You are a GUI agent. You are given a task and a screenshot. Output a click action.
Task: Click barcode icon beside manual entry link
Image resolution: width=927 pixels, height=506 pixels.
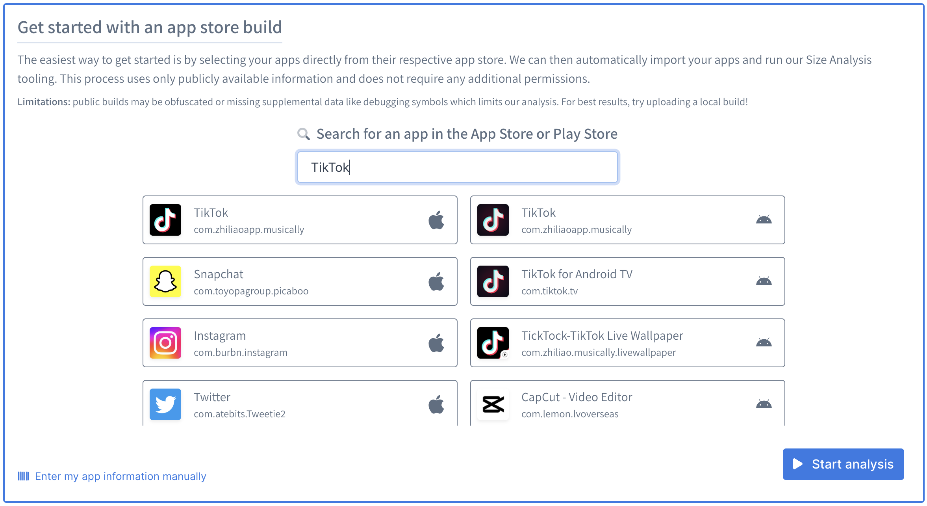pos(24,476)
